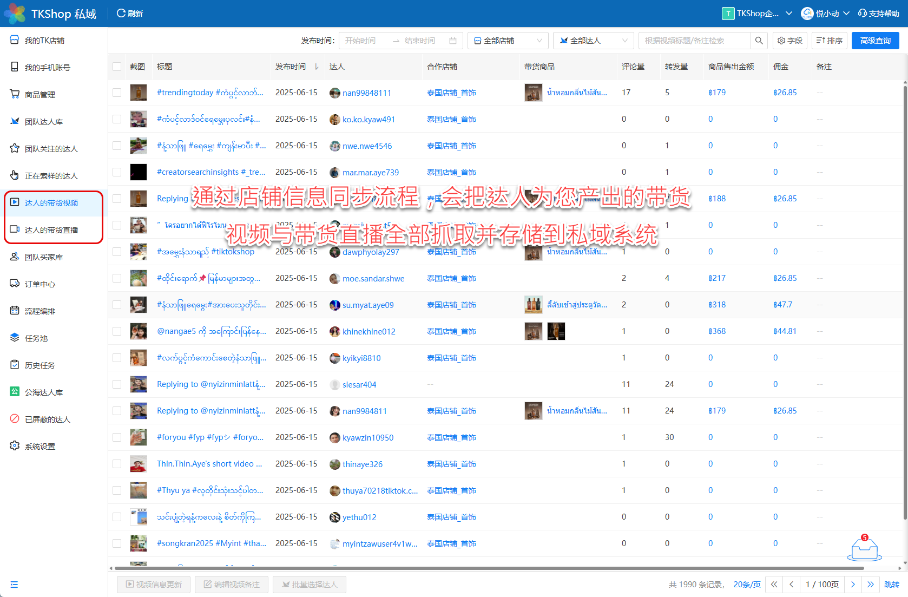Check the row for moe.sandar.shwe
908x597 pixels.
117,278
